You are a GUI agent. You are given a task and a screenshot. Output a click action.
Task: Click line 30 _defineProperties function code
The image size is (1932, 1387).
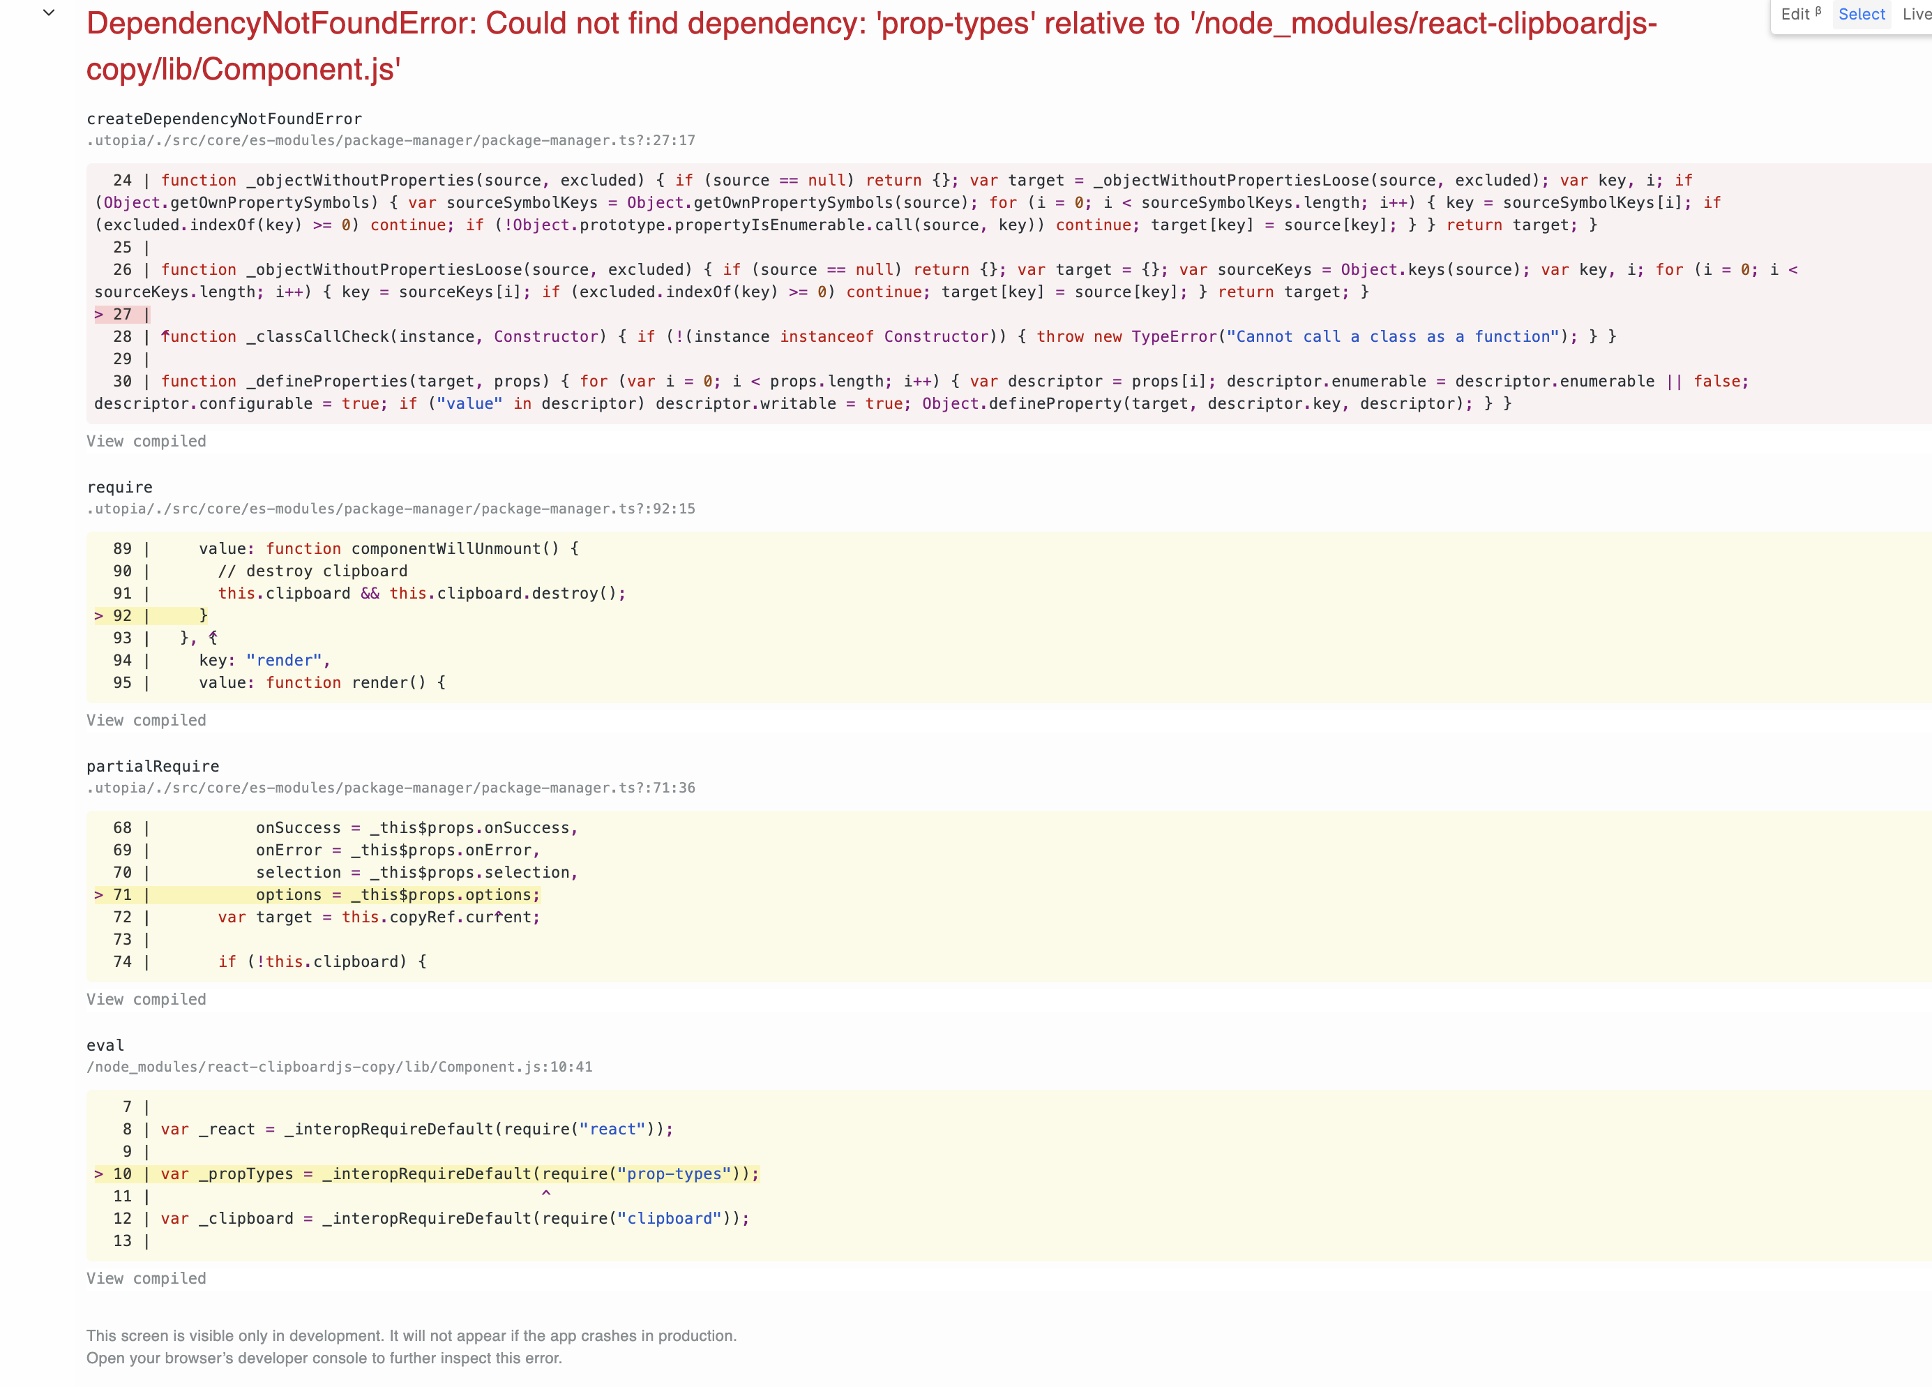[921, 392]
